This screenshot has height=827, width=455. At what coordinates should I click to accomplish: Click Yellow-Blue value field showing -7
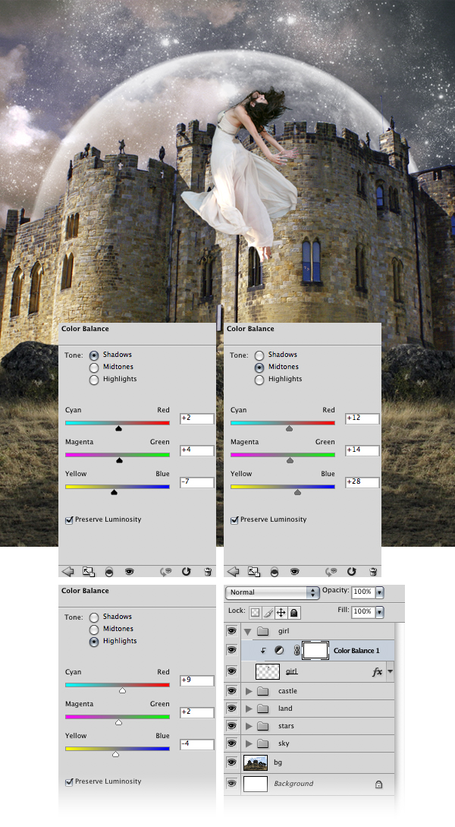click(197, 482)
